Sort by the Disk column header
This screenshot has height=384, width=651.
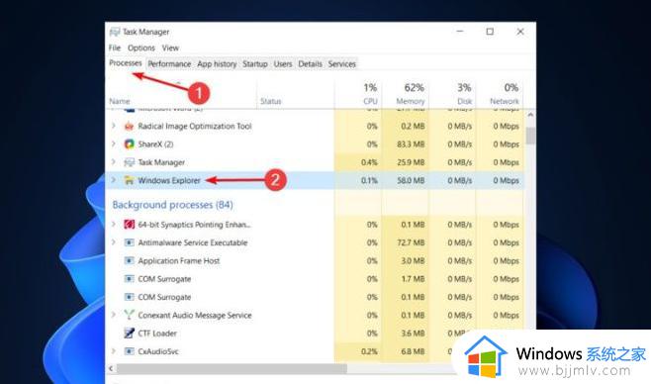point(465,101)
